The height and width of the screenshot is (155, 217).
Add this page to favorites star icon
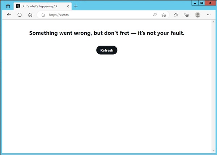(x=163, y=15)
